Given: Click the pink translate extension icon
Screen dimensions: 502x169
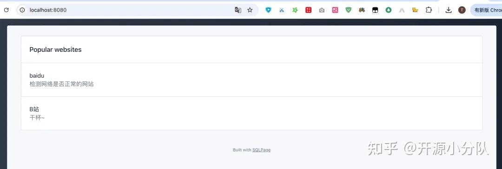Looking at the screenshot, I should [x=335, y=10].
